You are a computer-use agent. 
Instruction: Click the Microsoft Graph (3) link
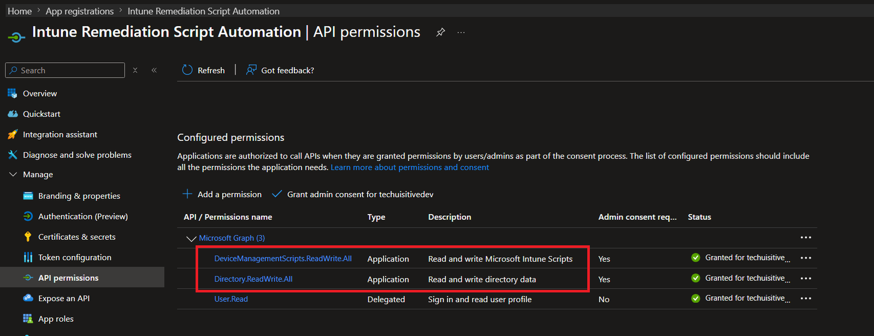232,238
